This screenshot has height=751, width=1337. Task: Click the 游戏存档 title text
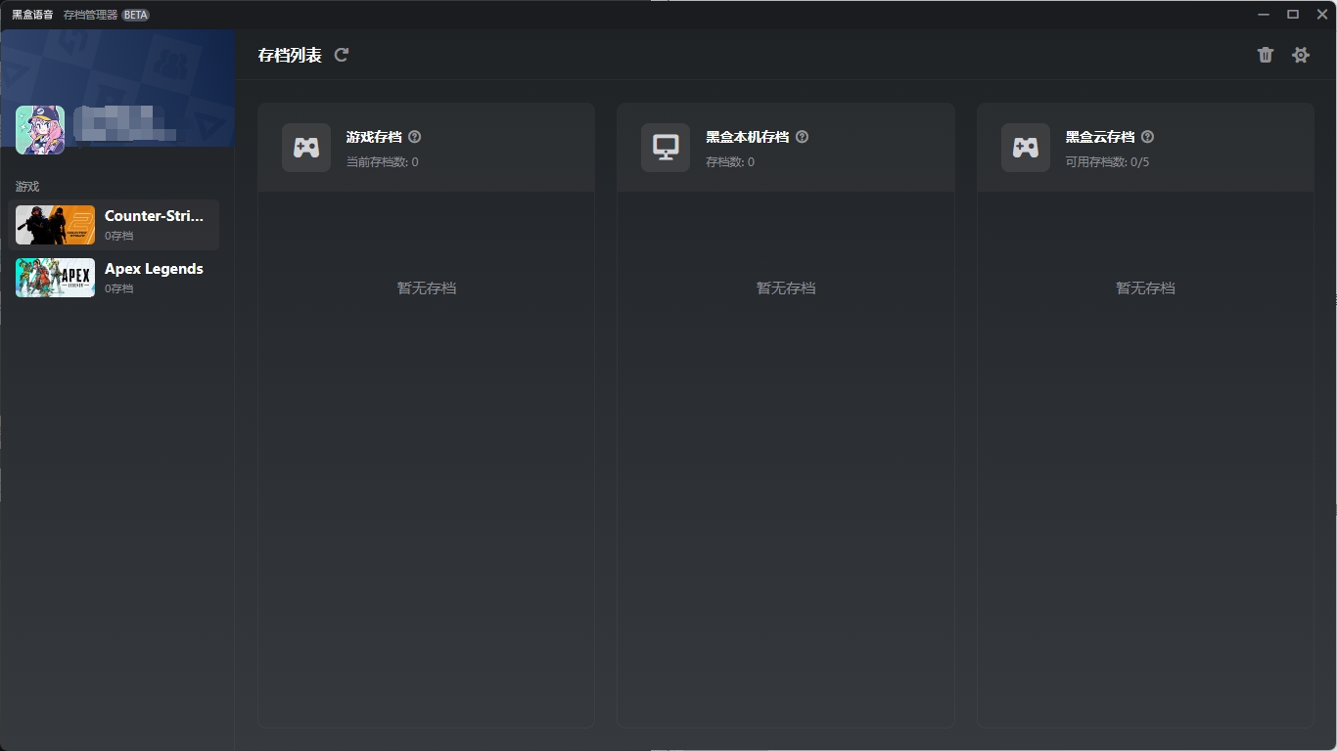pos(374,137)
